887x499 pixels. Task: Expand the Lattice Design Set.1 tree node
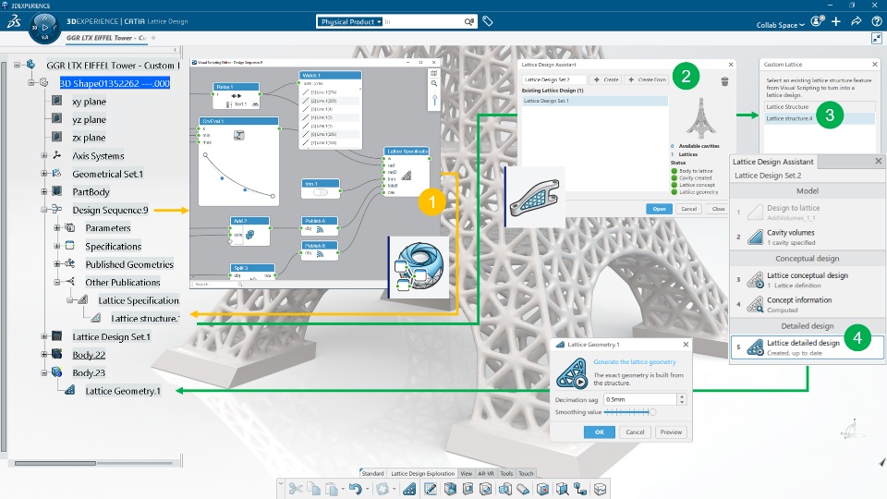(44, 336)
